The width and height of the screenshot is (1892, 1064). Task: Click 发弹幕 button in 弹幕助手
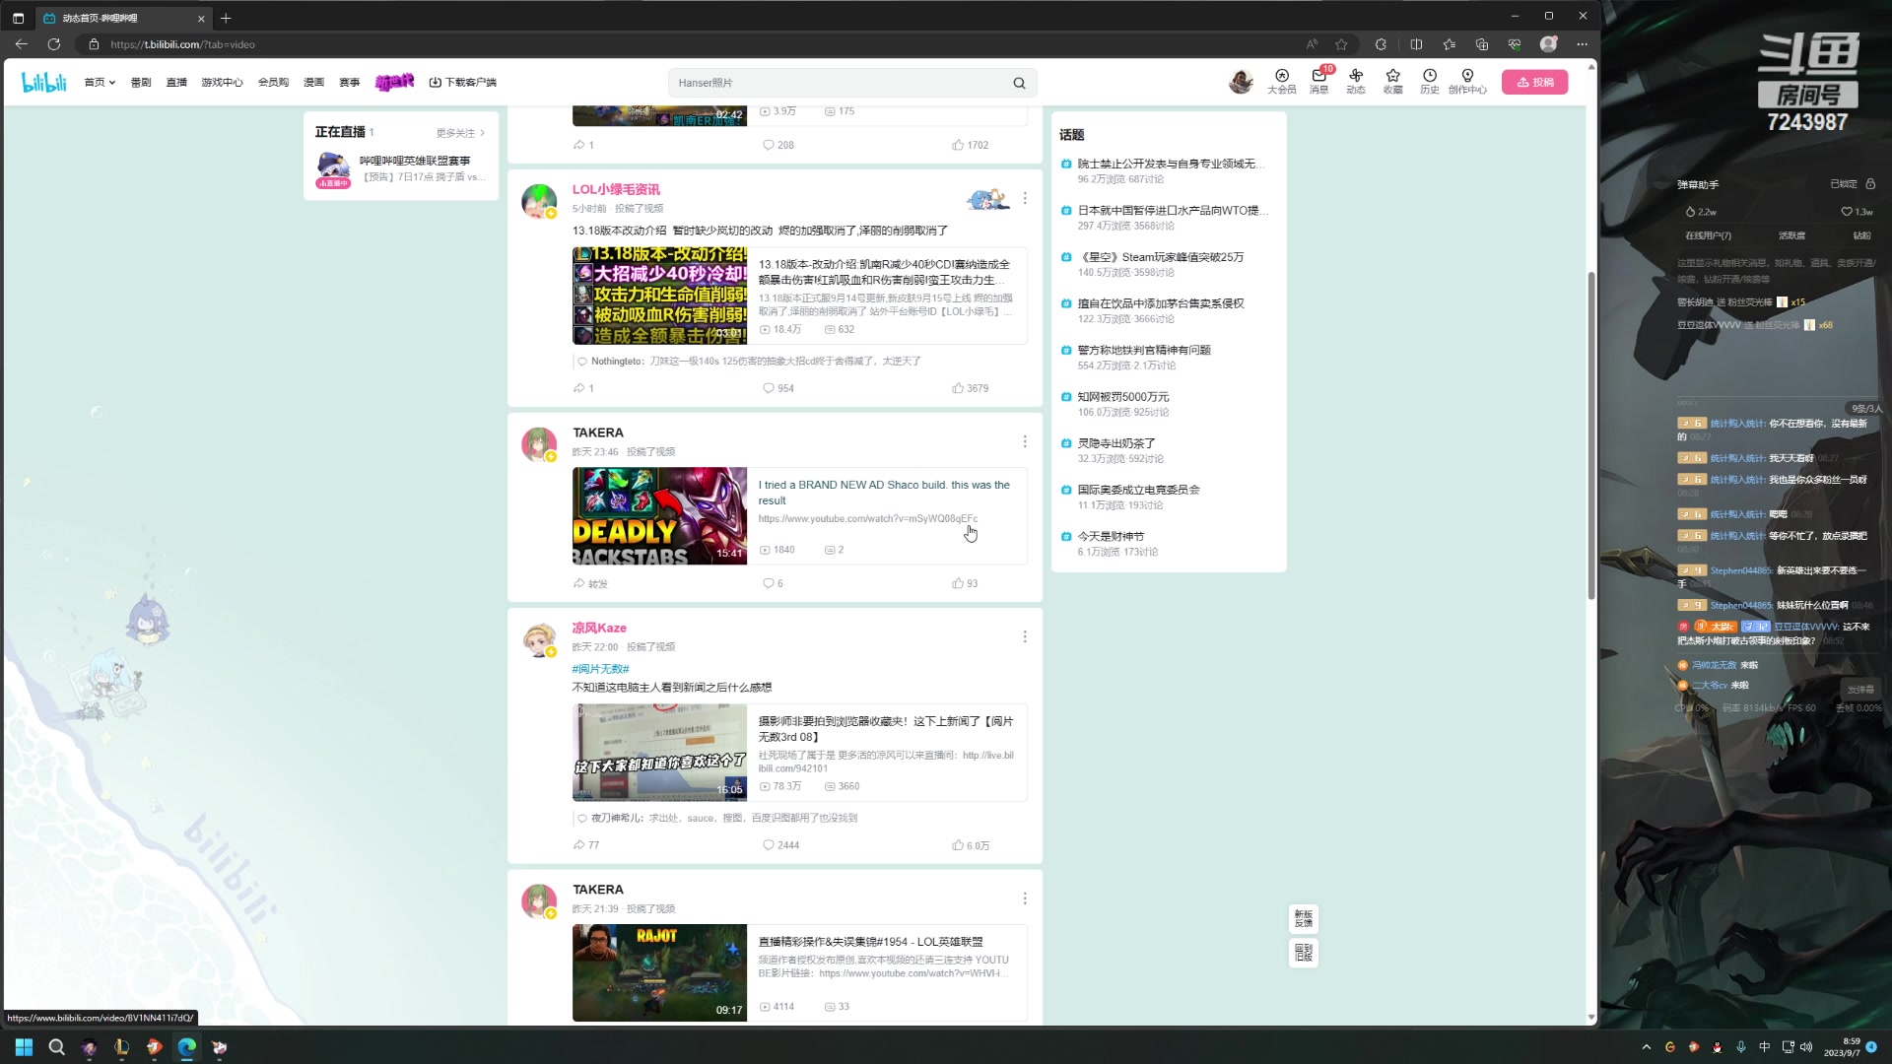[x=1859, y=690]
